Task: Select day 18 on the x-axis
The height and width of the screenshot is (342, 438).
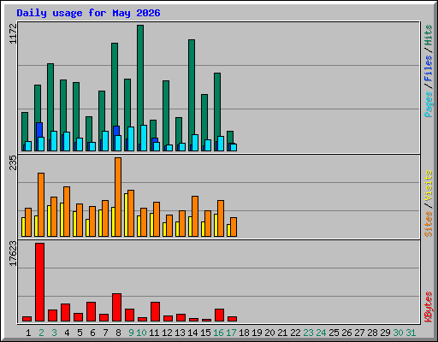Action: [x=244, y=333]
